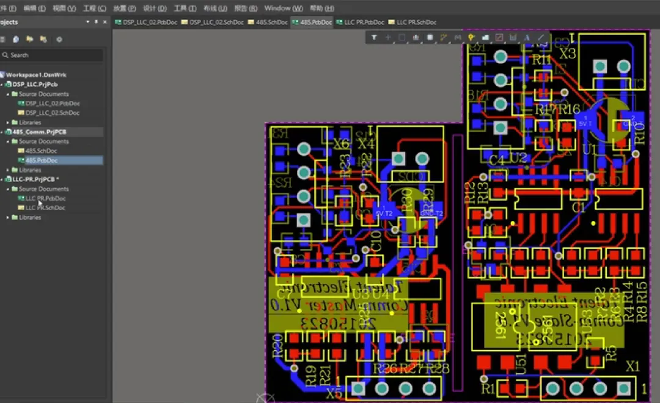
Task: Click the length tuning toolbar icon
Action: (x=457, y=37)
